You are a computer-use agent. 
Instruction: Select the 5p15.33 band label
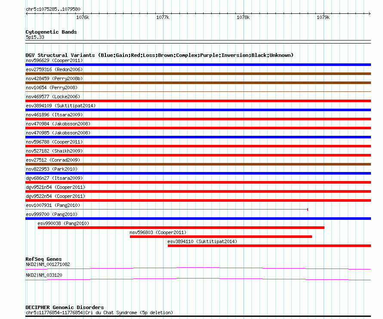[35, 38]
